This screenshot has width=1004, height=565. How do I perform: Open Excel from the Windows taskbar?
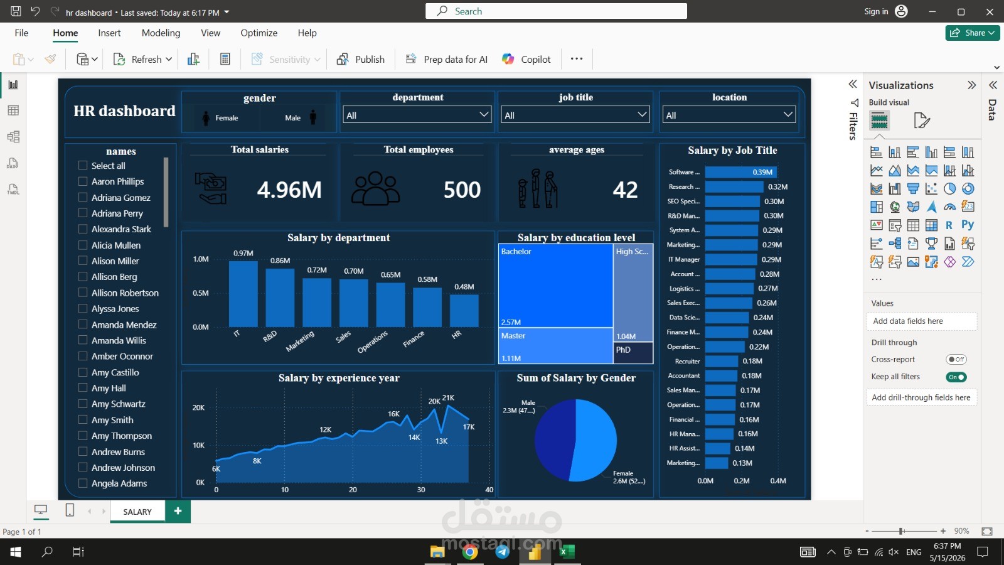coord(567,552)
